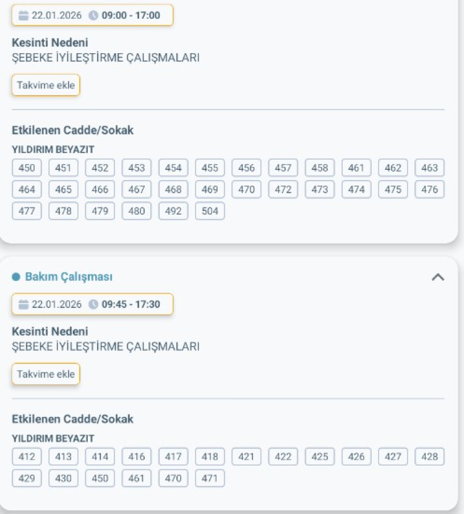Image resolution: width=464 pixels, height=514 pixels.
Task: Select street chip 504
Action: pyautogui.click(x=210, y=211)
